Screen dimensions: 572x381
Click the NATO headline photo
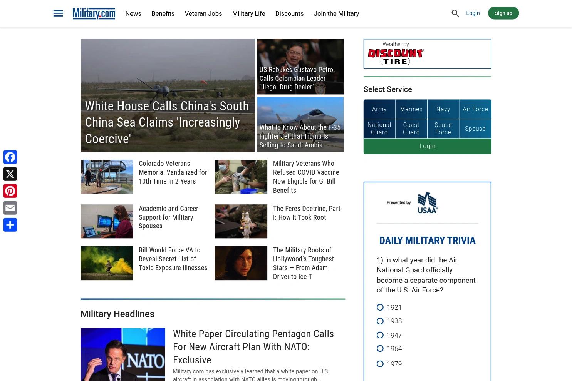(x=123, y=354)
